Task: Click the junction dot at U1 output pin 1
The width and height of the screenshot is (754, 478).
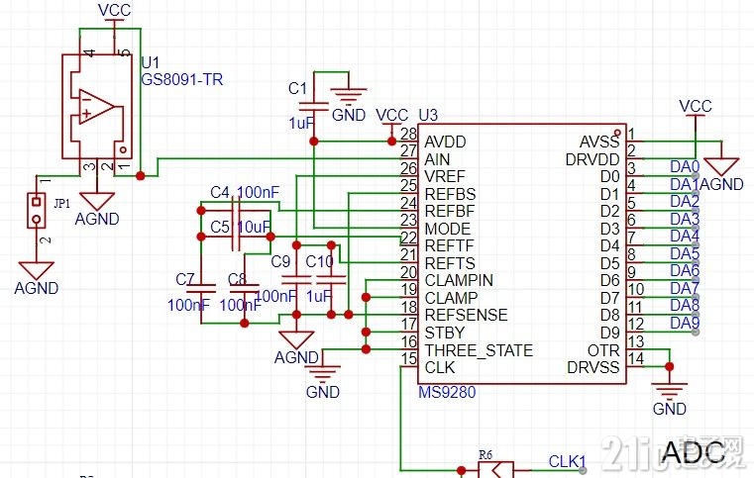Action: click(140, 176)
